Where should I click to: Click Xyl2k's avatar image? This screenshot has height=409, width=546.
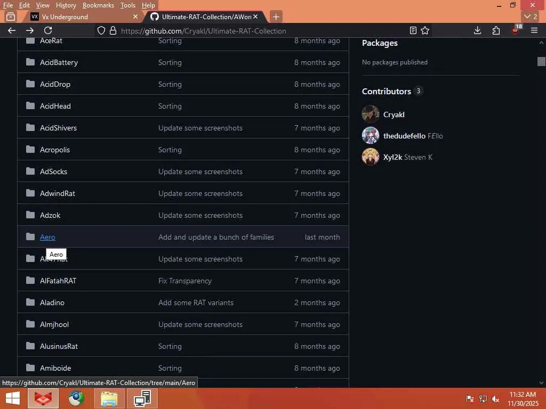(371, 157)
